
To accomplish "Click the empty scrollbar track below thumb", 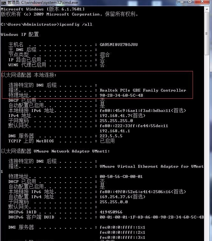I will coord(207,147).
